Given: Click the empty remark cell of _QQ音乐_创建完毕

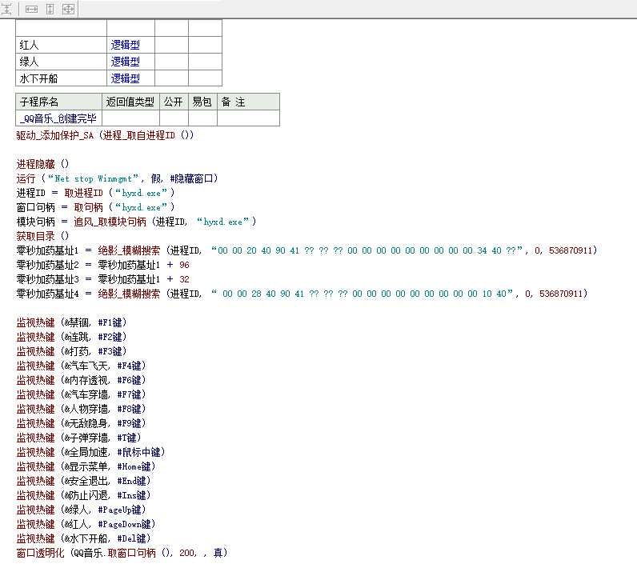Looking at the screenshot, I should 248,118.
